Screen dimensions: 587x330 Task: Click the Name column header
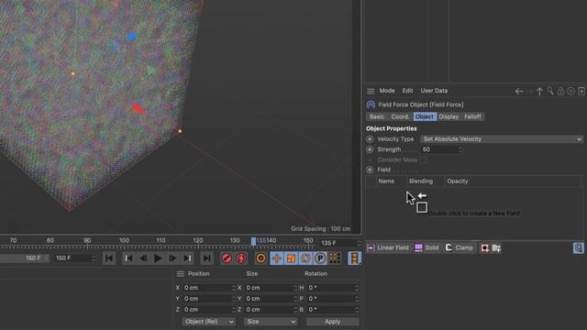(x=386, y=181)
